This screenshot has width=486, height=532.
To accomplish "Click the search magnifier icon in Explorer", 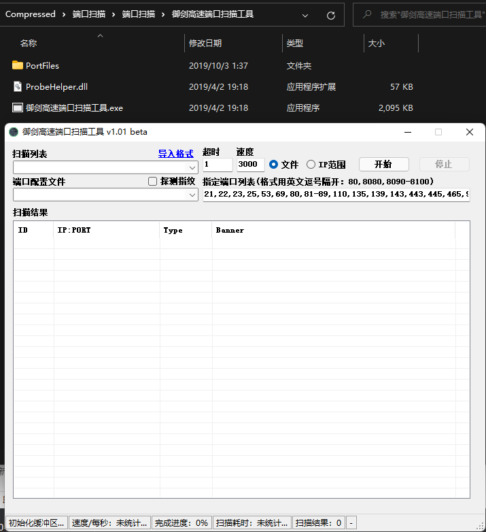I will pyautogui.click(x=367, y=14).
